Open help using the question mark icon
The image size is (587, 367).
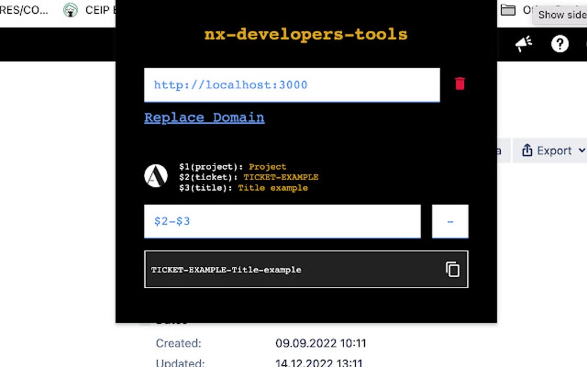click(x=559, y=44)
